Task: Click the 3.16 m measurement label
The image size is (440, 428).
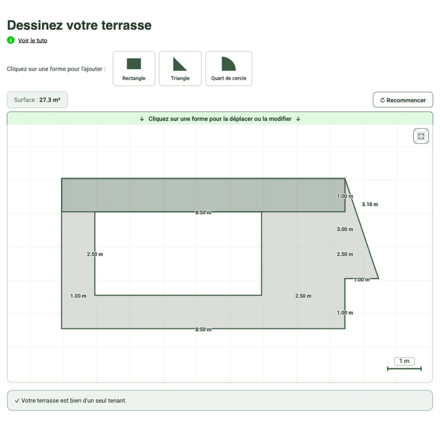Action: click(x=370, y=204)
